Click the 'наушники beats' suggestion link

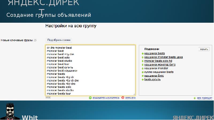[155, 53]
